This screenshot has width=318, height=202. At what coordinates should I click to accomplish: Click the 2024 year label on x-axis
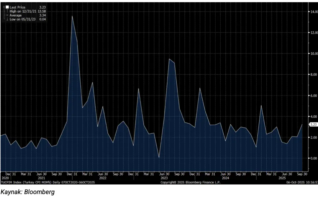pyautogui.click(x=225, y=178)
